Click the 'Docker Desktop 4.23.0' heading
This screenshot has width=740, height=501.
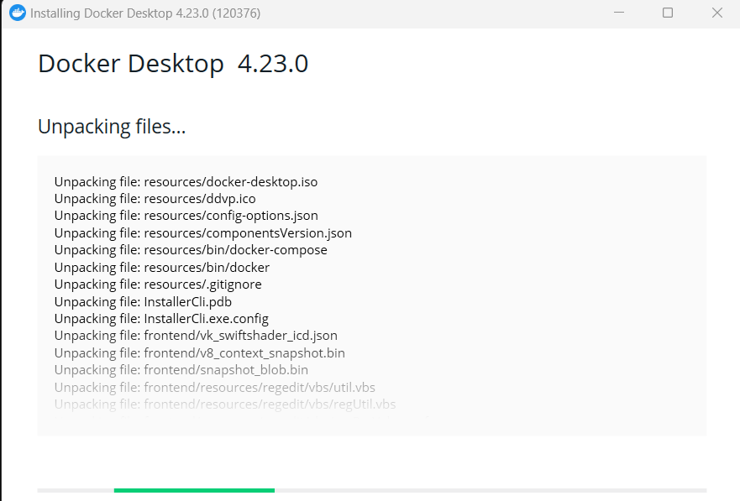point(173,64)
